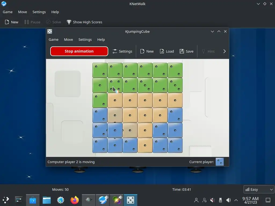This screenshot has height=206, width=275.
Task: Open the Easy difficulty dropdown
Action: [259, 189]
